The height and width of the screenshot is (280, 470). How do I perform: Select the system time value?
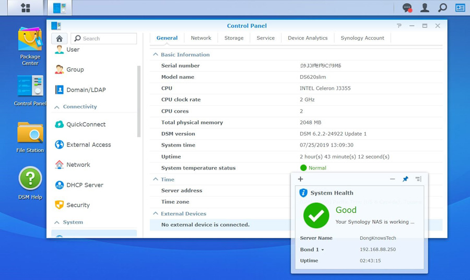[326, 145]
